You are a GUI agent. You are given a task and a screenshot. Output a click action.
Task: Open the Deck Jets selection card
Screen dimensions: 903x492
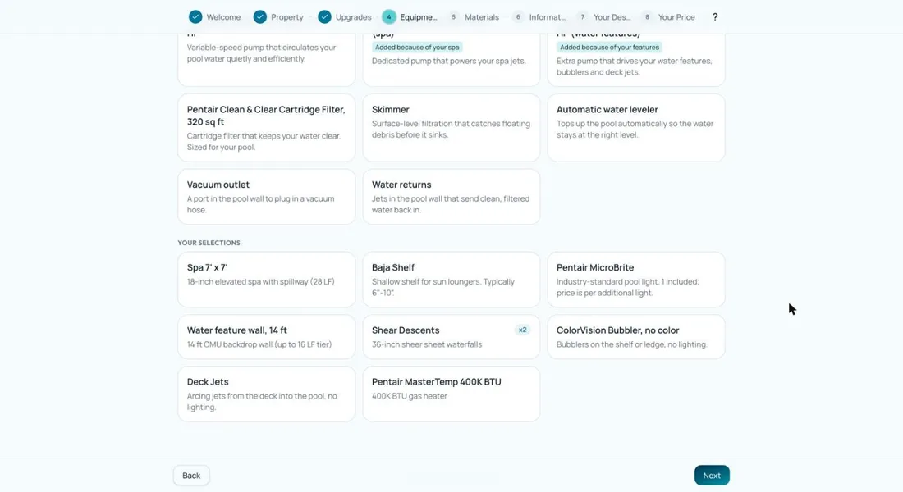[x=267, y=394]
